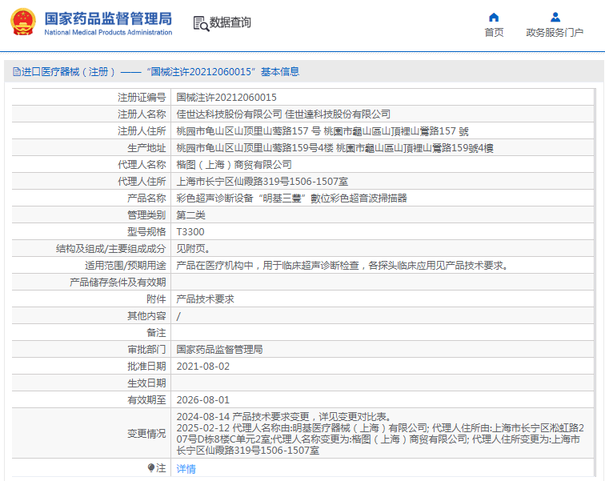The width and height of the screenshot is (605, 481).
Task: Click management category value 第二类
Action: click(x=190, y=215)
